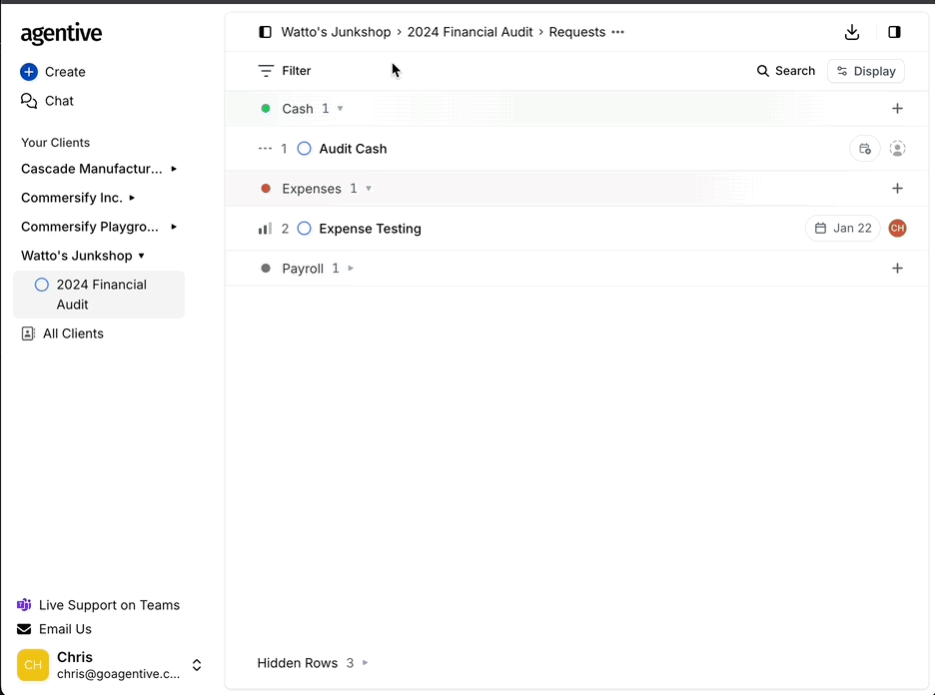Expand the Hidden Rows section
Image resolution: width=935 pixels, height=695 pixels.
click(363, 663)
